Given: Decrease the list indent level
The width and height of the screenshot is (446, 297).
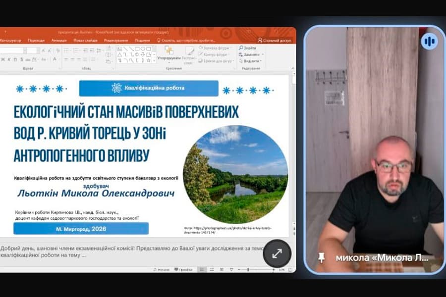Looking at the screenshot, I should click(x=86, y=50).
